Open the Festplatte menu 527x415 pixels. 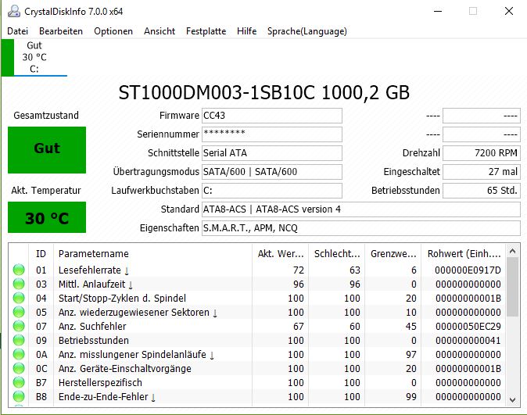click(206, 31)
